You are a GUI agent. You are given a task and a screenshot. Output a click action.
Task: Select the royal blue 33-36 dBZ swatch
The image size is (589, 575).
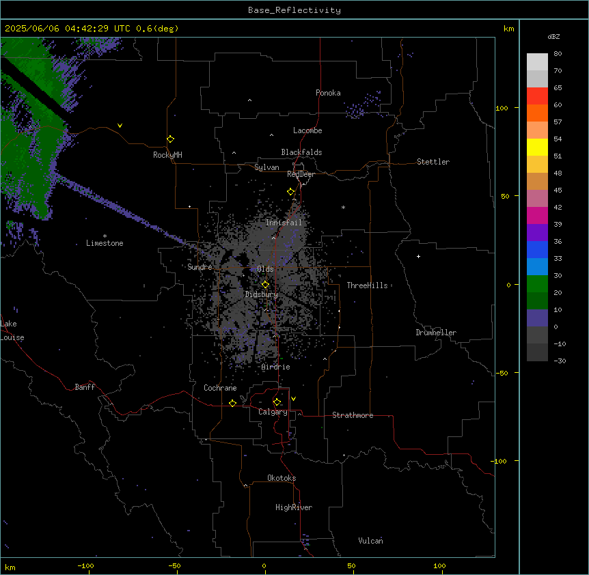point(537,249)
